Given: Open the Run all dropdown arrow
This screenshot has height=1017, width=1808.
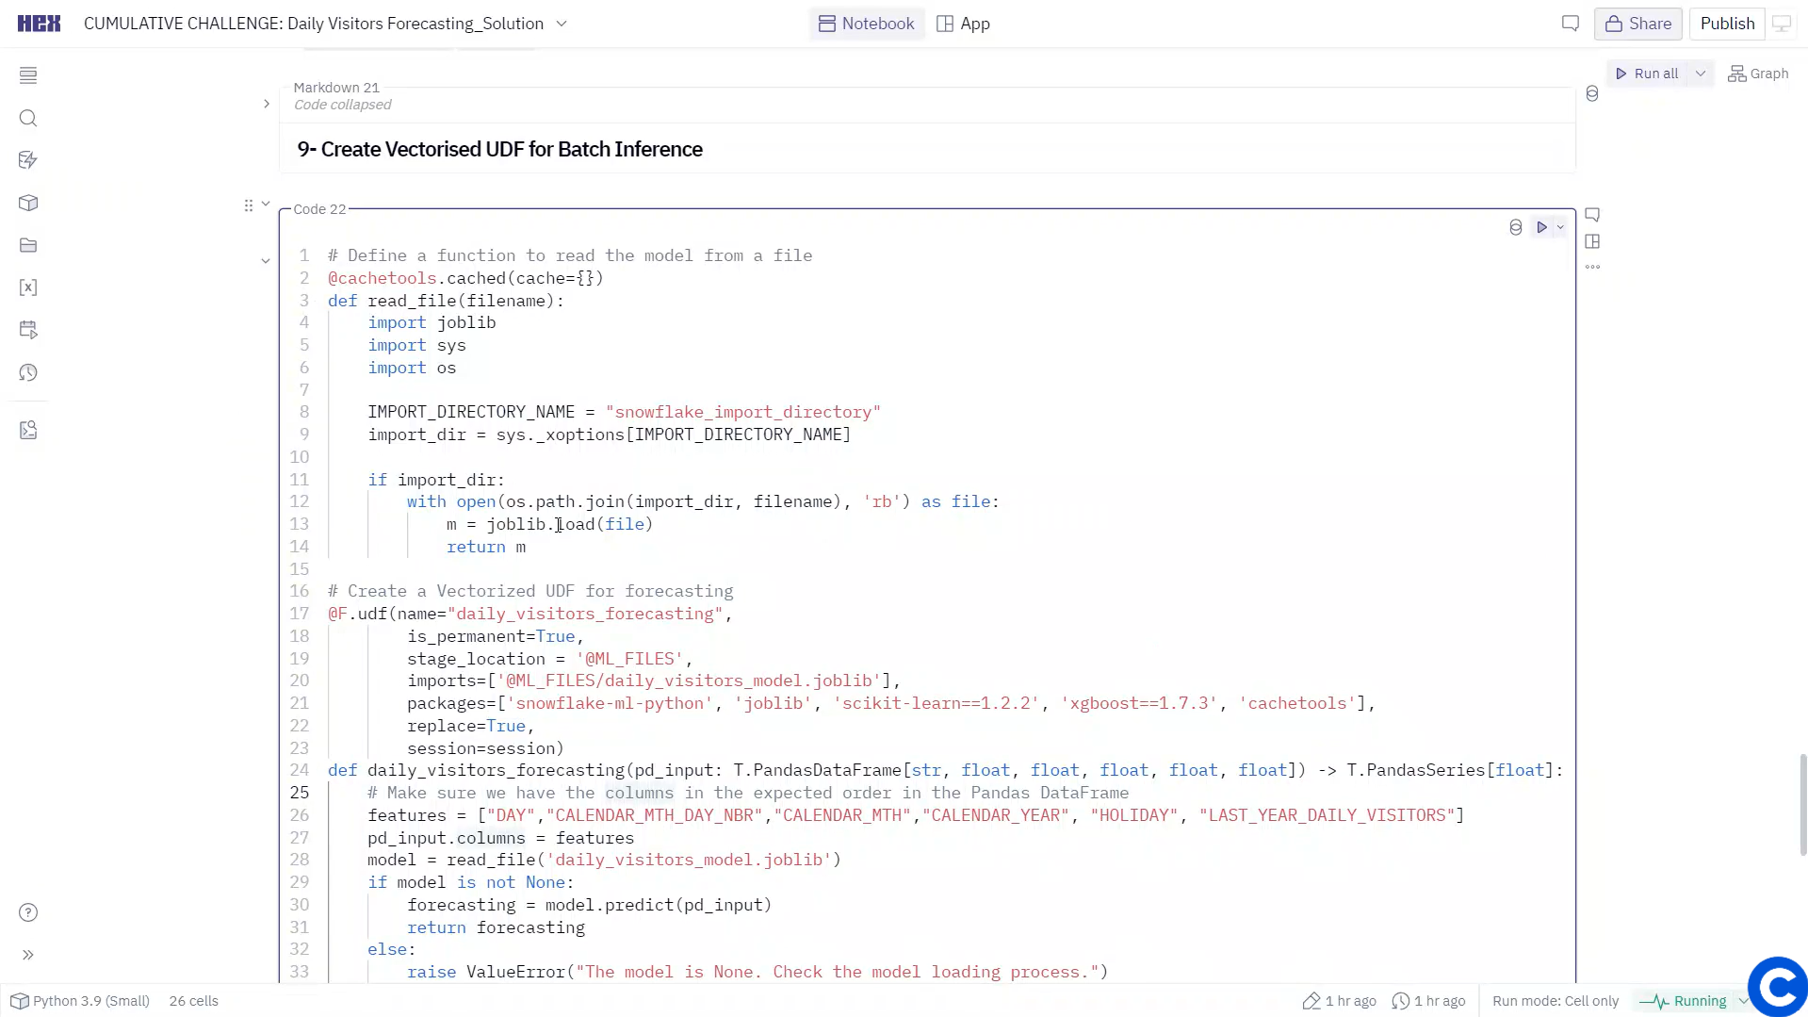Looking at the screenshot, I should coord(1701,74).
